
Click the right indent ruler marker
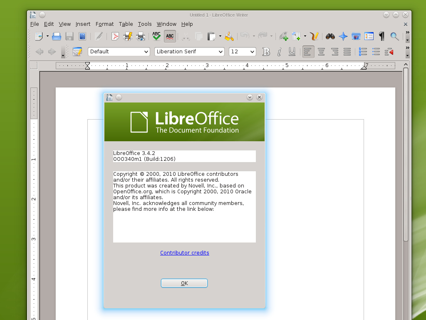pyautogui.click(x=364, y=67)
